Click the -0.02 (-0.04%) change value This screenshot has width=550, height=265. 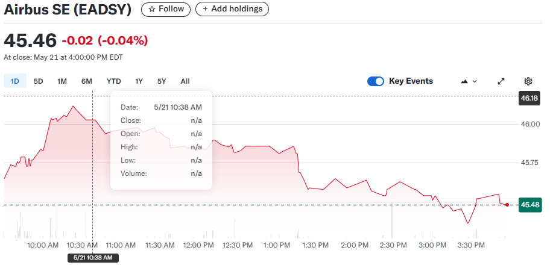(105, 41)
